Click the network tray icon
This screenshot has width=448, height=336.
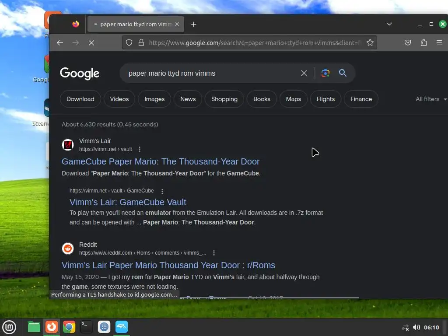(x=406, y=328)
